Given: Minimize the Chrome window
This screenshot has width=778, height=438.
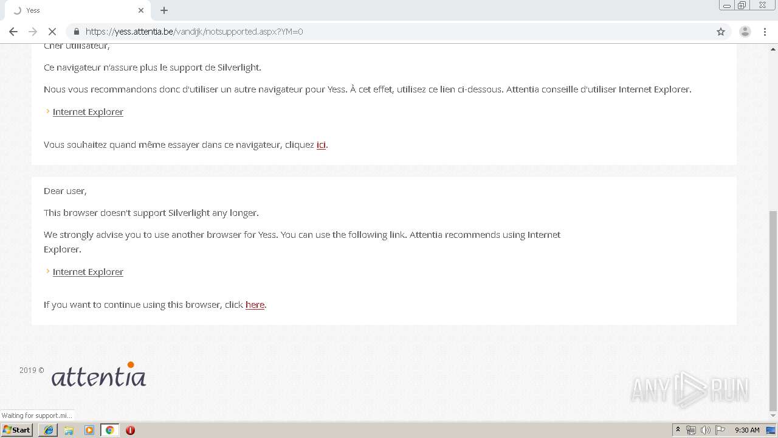Looking at the screenshot, I should coord(727,5).
